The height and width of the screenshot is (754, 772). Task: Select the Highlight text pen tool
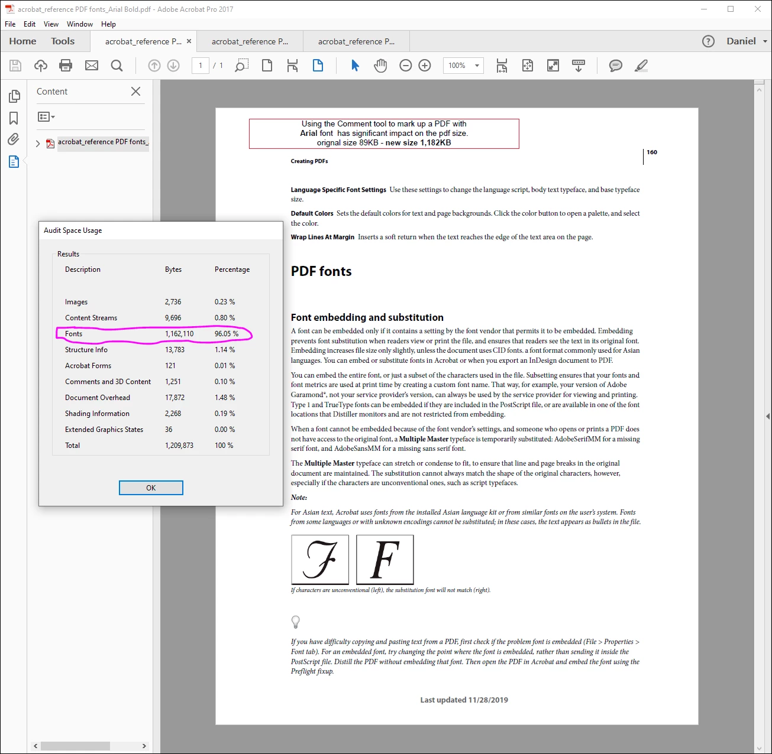tap(641, 66)
